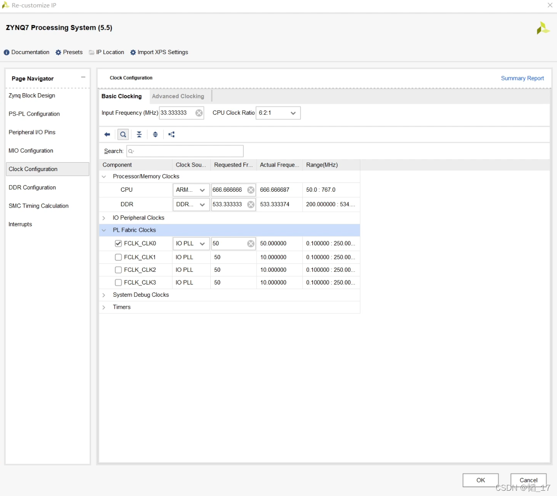The height and width of the screenshot is (496, 557).
Task: Clear the CPU requested frequency value
Action: 251,190
